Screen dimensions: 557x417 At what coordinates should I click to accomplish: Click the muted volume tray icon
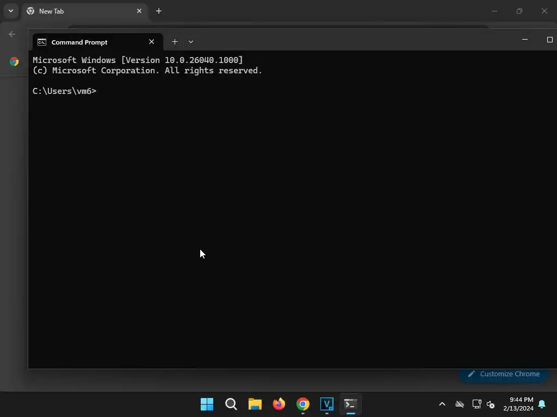point(491,404)
